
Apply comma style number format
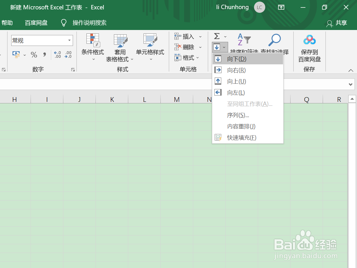44,55
